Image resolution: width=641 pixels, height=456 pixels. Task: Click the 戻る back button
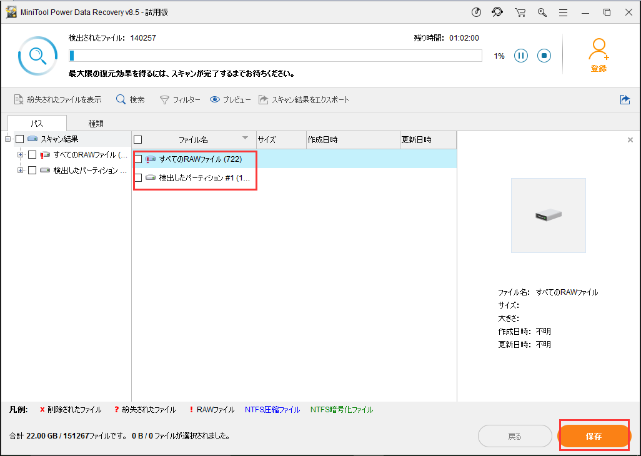pos(514,436)
